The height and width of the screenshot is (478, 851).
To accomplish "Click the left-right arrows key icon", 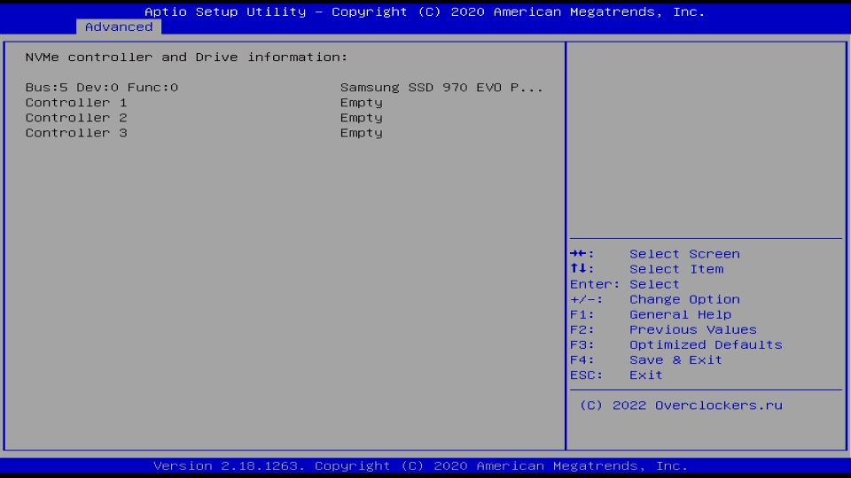I will pos(579,254).
